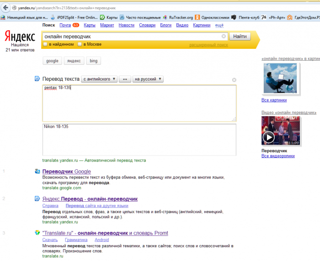Screen dimensions: 320x261
Task: Click the bing search engine button
Action: tap(93, 61)
